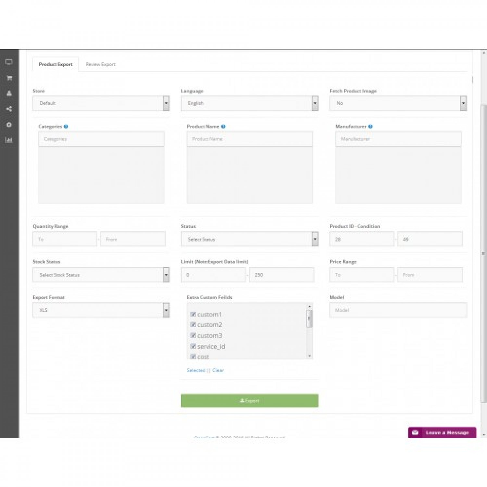Open the Store dropdown showing Default

coord(101,104)
